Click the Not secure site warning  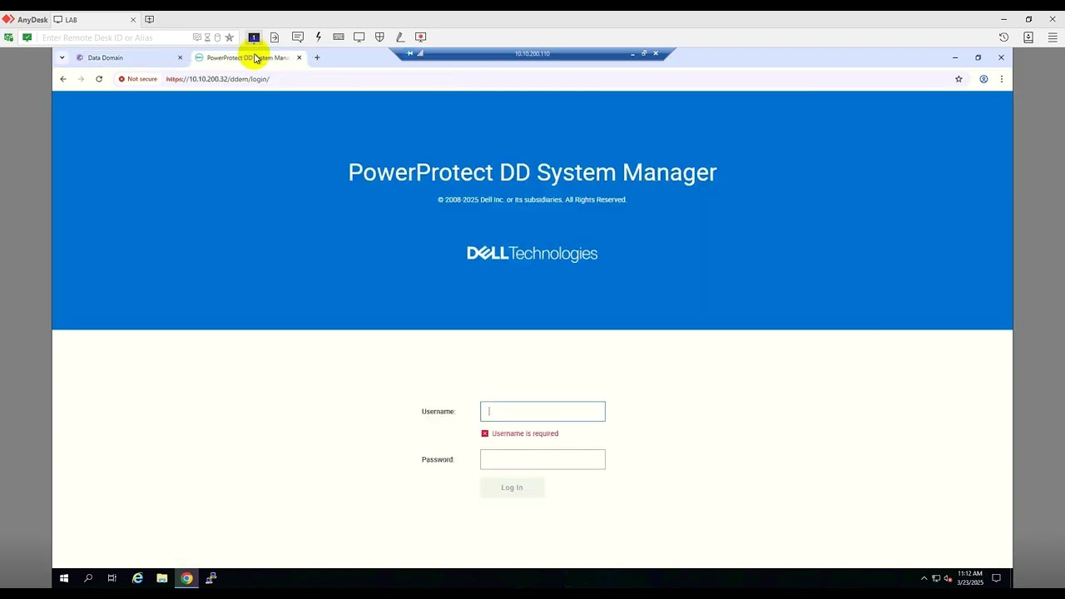coord(137,79)
